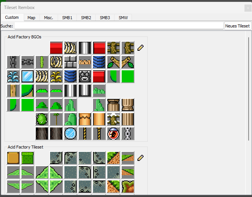The height and width of the screenshot is (197, 252).
Task: Select the green hill with eyes
Action: [70, 119]
